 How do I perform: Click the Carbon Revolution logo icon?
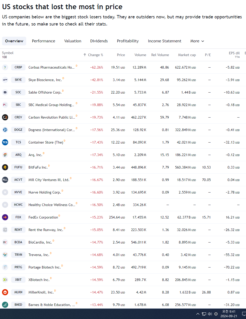5,117
